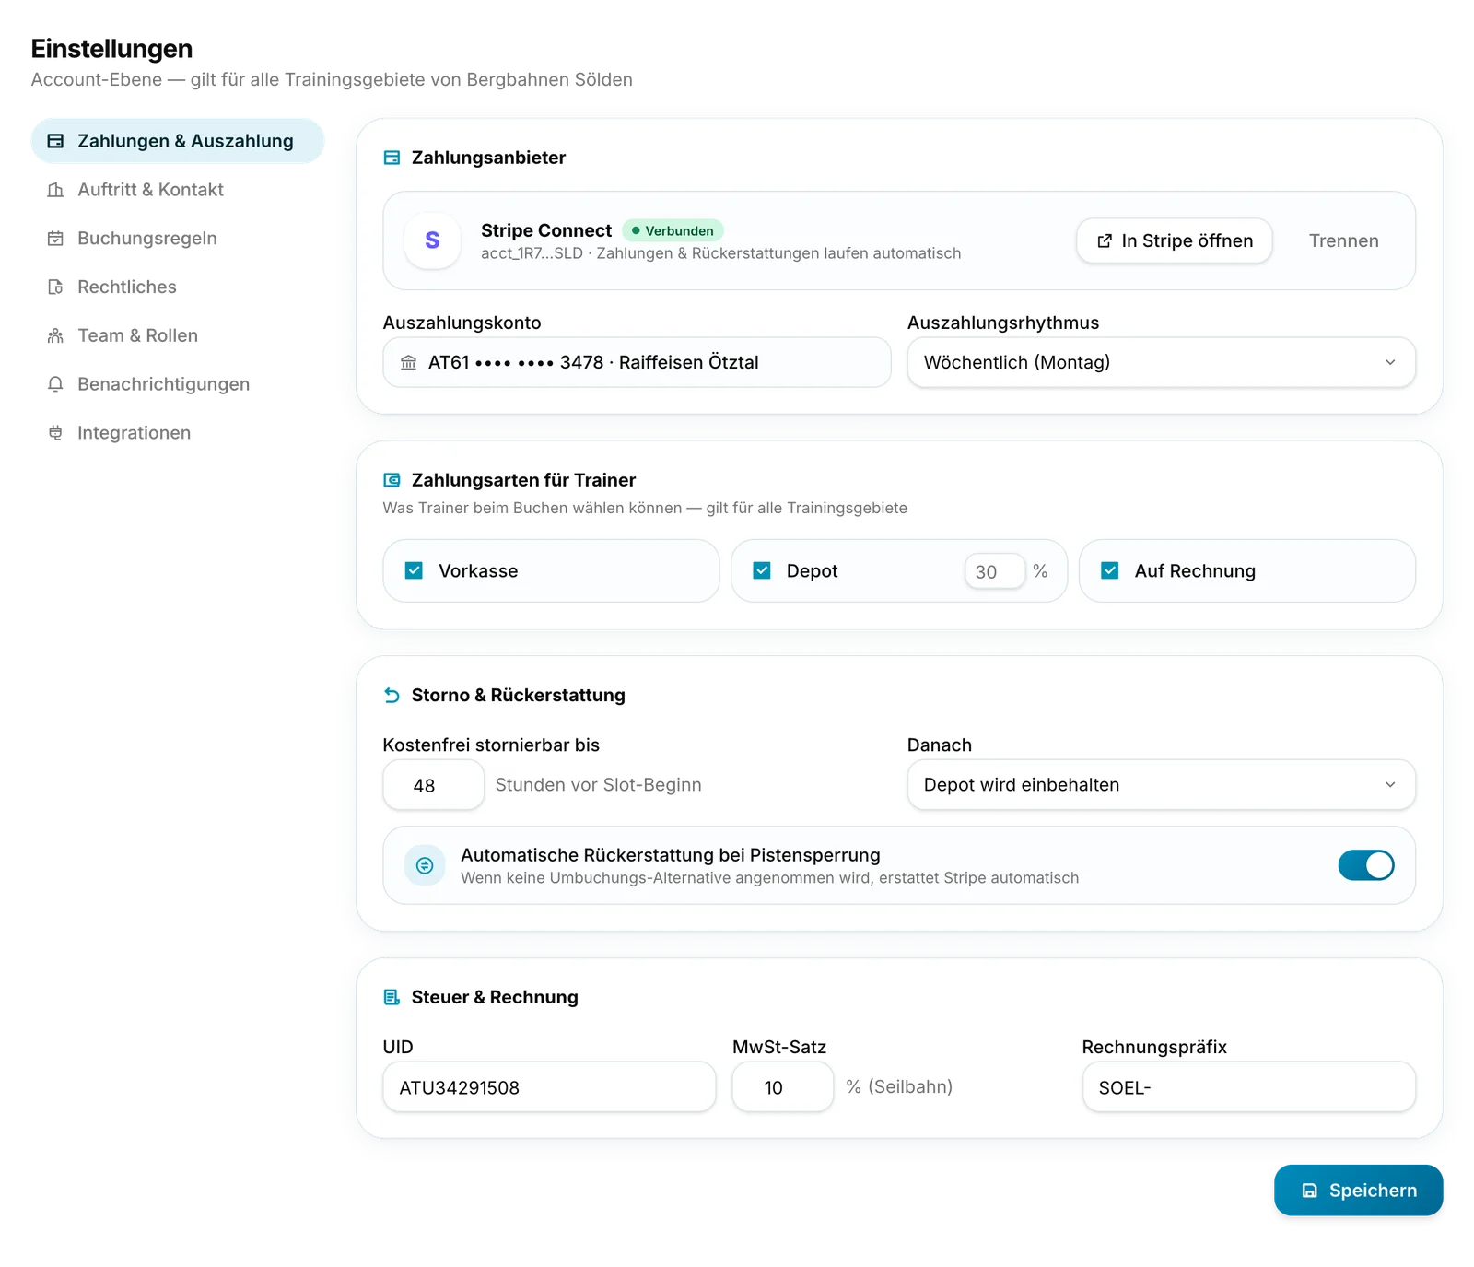Click the people icon beside Team & Rollen

(55, 335)
